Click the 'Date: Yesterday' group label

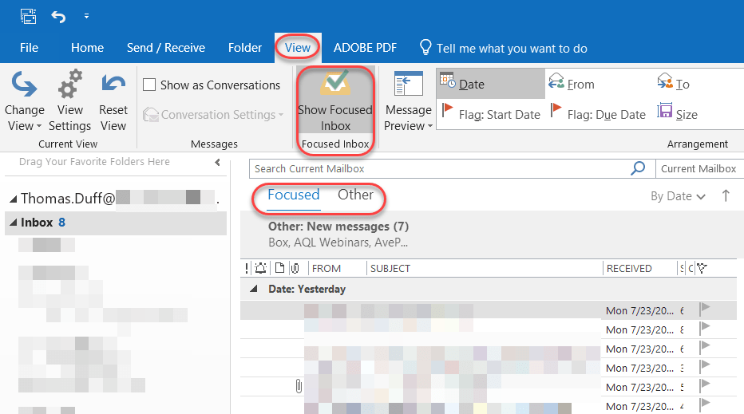pyautogui.click(x=307, y=290)
